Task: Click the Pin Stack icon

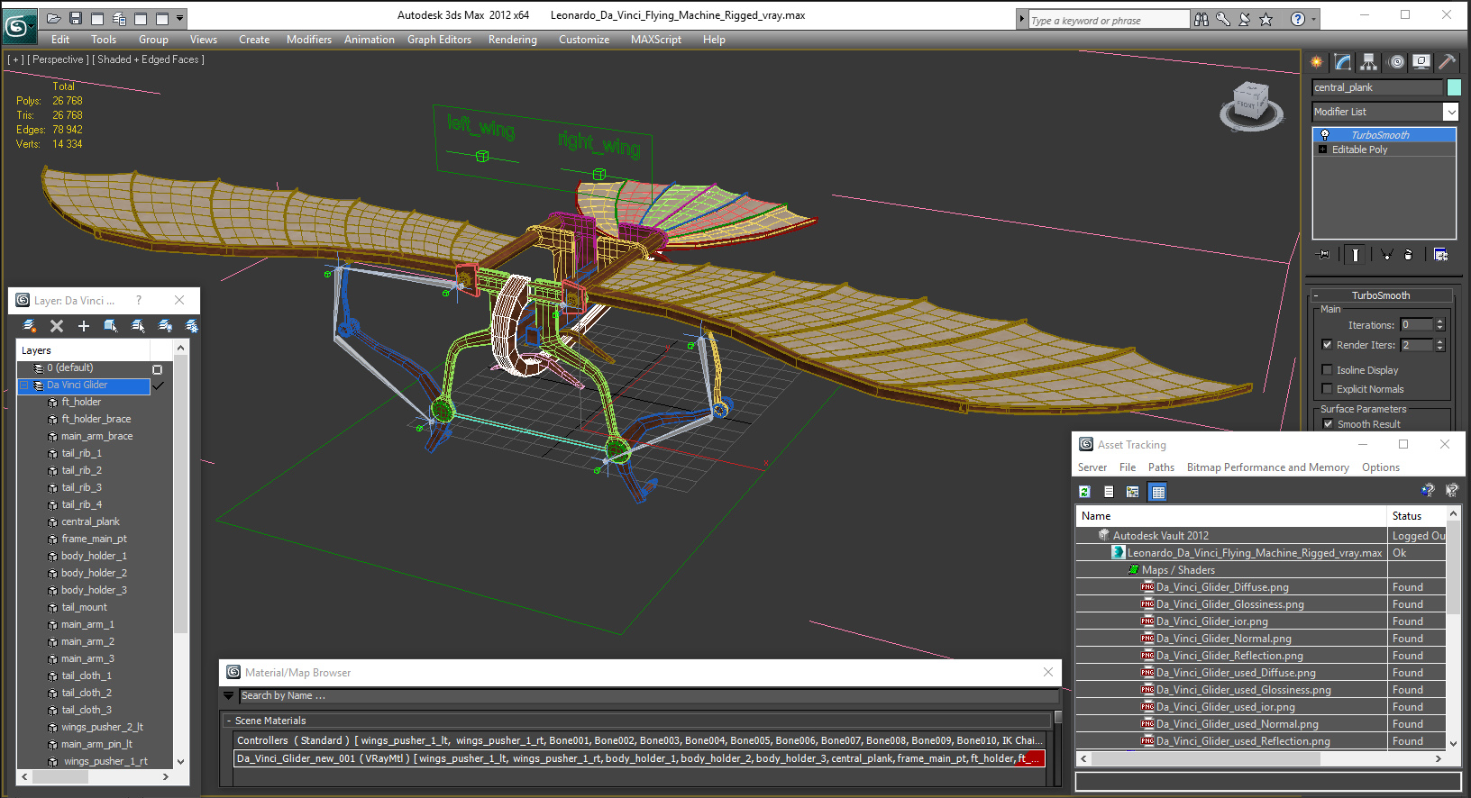Action: (1323, 255)
